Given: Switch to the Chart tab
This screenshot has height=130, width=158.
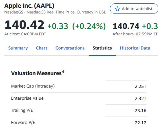Looking at the screenshot, I should click(42, 48).
